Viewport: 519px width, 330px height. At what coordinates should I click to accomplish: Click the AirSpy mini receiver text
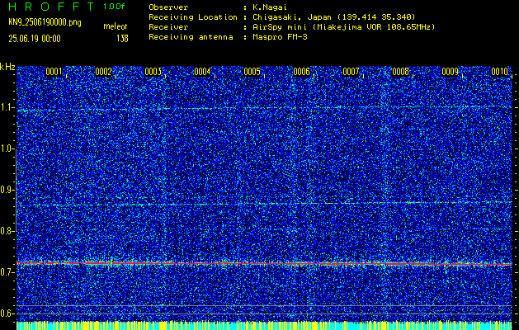pyautogui.click(x=343, y=26)
